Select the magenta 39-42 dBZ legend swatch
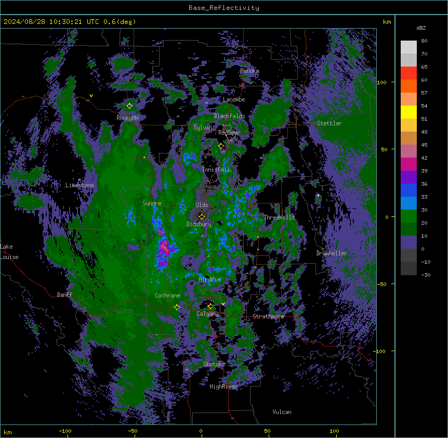The height and width of the screenshot is (438, 448). tap(409, 164)
